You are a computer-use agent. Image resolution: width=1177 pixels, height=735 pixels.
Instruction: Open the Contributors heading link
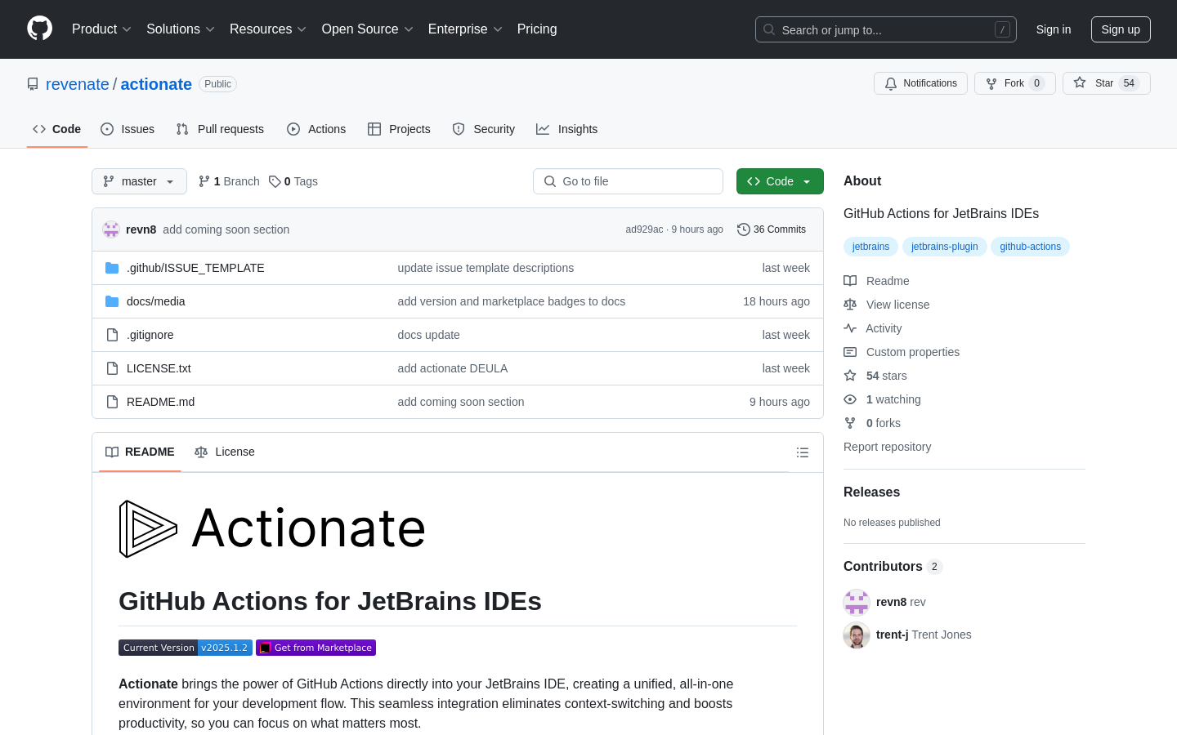(x=893, y=566)
